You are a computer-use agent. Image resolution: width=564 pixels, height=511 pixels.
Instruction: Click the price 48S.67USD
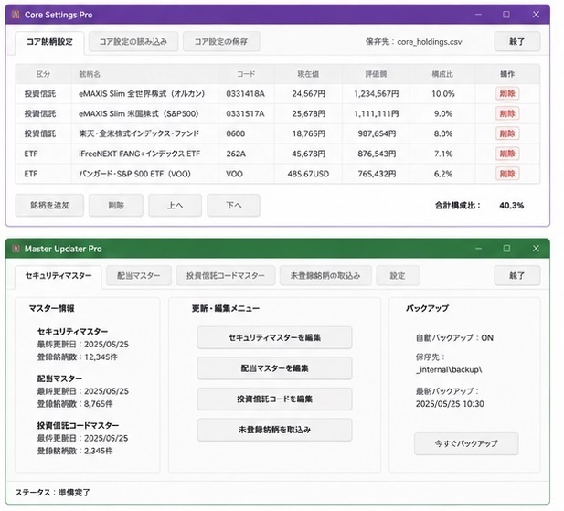click(308, 174)
